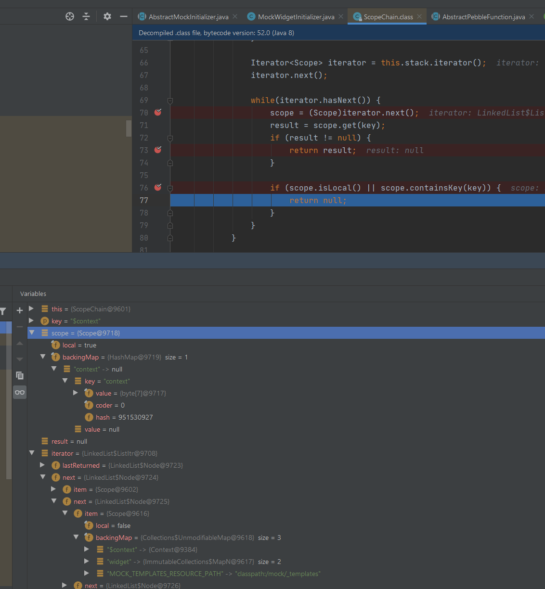The width and height of the screenshot is (545, 589).
Task: Switch to MockWidgetInitializer.java tab
Action: pos(296,17)
